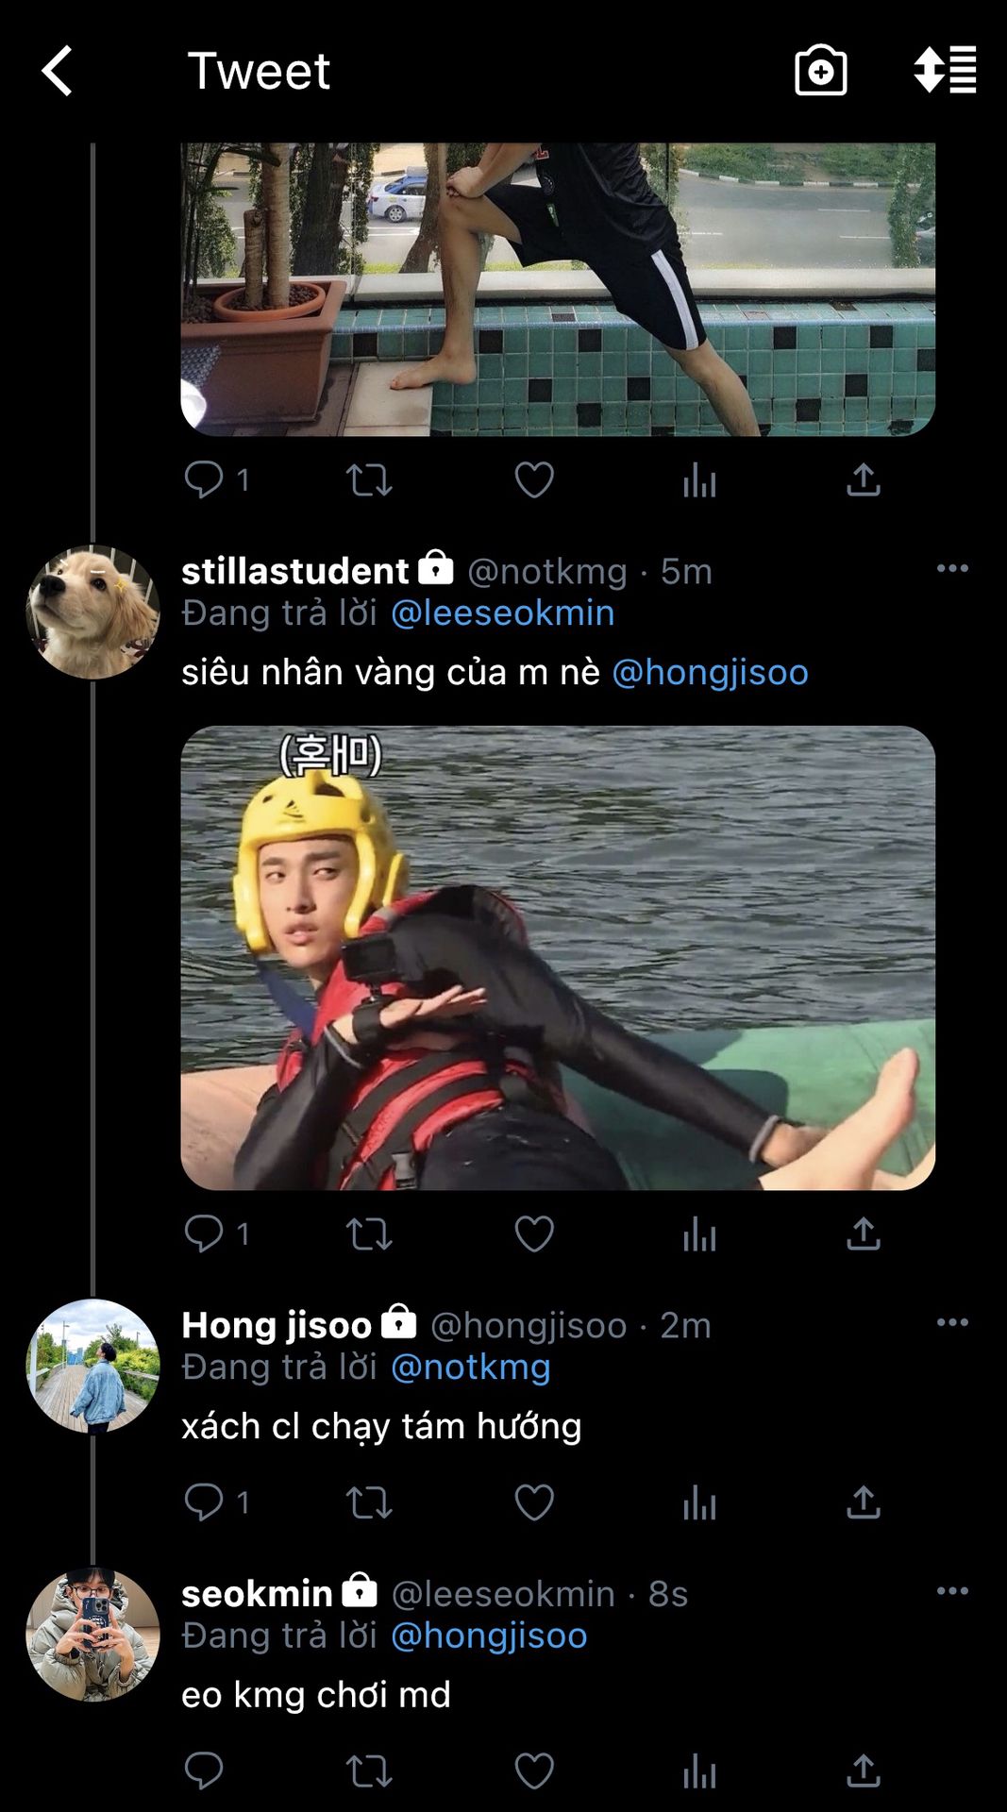Like seokmin's latest reply
Image resolution: width=1007 pixels, height=1812 pixels.
pos(534,1770)
